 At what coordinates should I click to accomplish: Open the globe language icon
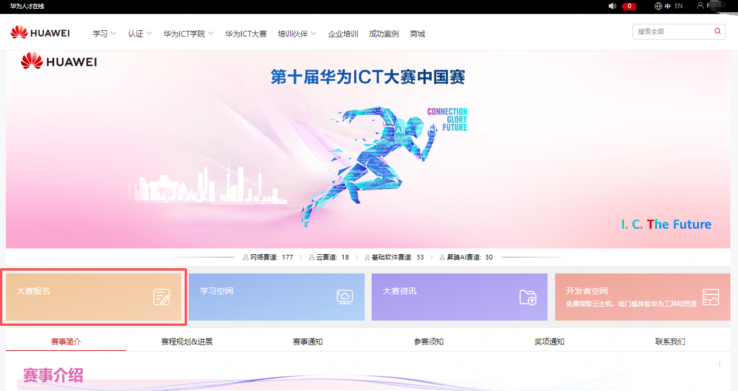click(x=658, y=6)
